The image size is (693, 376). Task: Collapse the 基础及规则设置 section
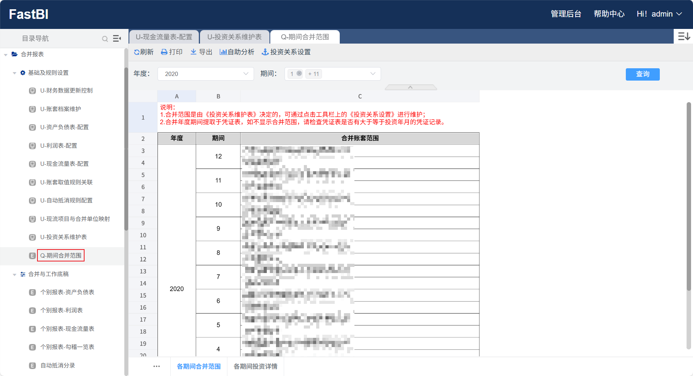(15, 73)
